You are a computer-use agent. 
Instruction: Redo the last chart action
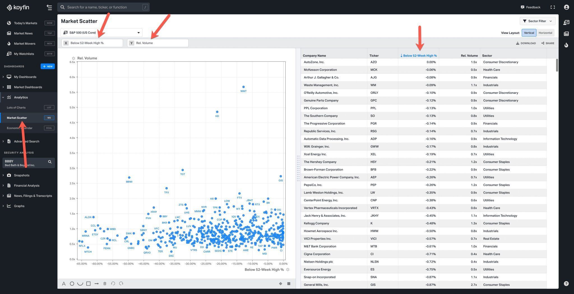[121, 284]
